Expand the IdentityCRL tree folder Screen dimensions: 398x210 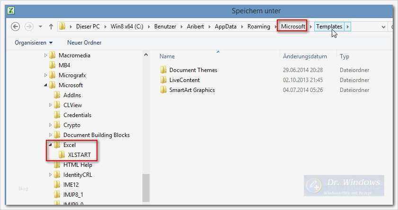[x=50, y=175]
